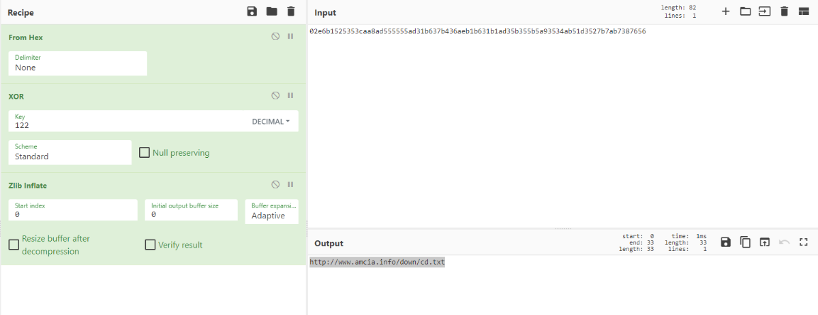Pause at the XOR operation breakpoint

(x=290, y=96)
